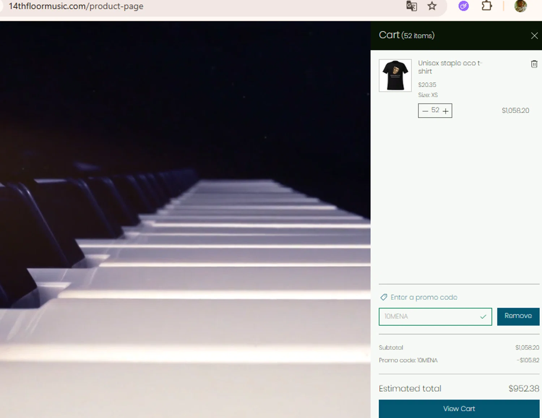Click the quantity value 52 field
This screenshot has width=542, height=418.
(435, 110)
